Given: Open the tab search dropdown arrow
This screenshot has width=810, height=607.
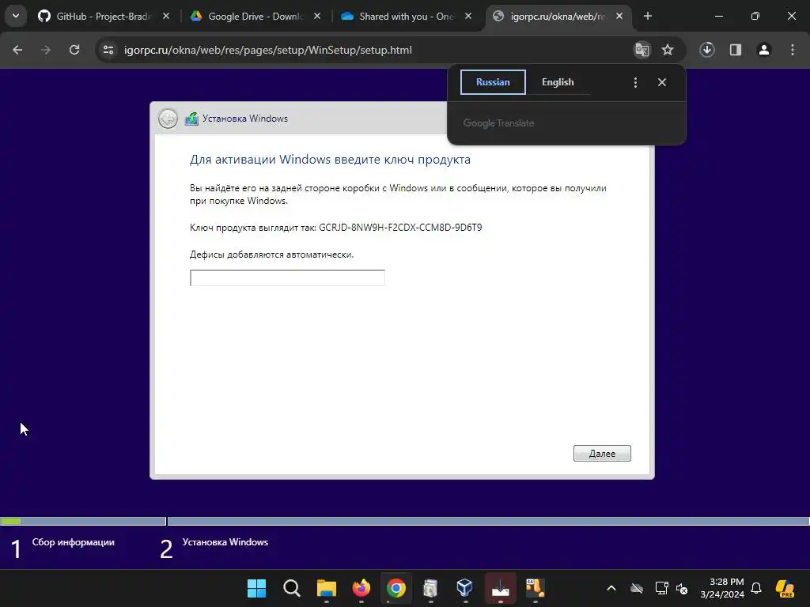Looking at the screenshot, I should 16,16.
